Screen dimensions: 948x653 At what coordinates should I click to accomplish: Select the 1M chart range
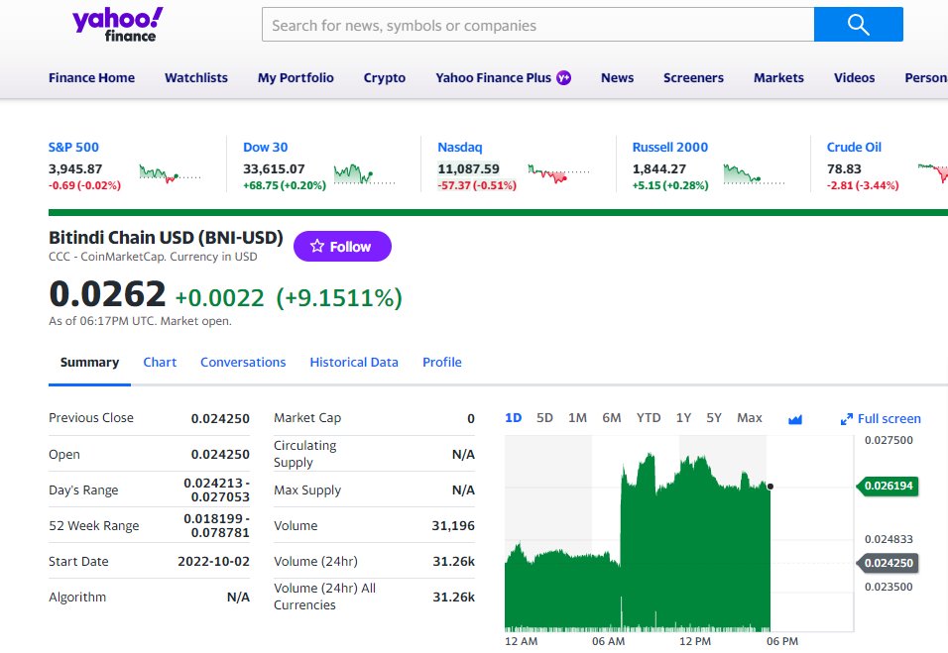click(577, 418)
